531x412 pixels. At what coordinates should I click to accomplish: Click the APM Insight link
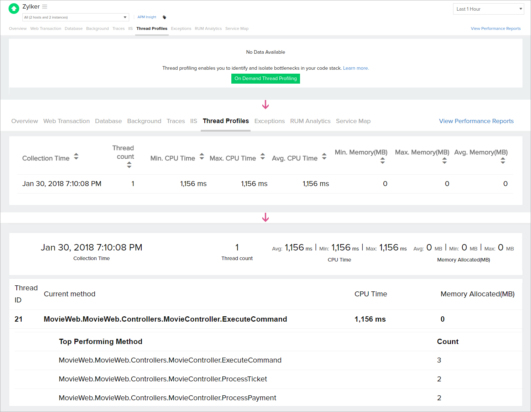click(147, 17)
